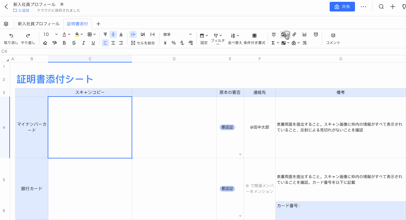This screenshot has height=220, width=406.
Task: Toggle italic text formatting
Action: point(84,43)
